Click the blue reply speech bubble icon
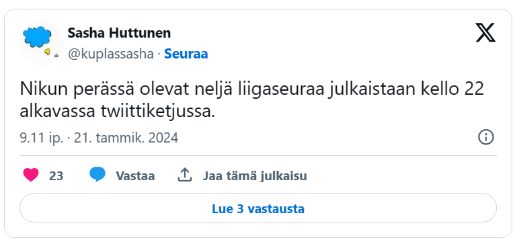 (97, 175)
